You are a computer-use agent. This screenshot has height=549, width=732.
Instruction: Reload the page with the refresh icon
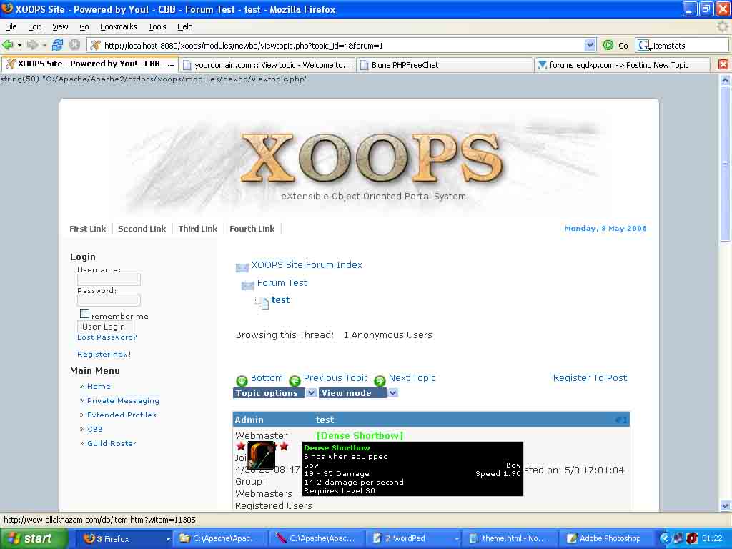57,45
